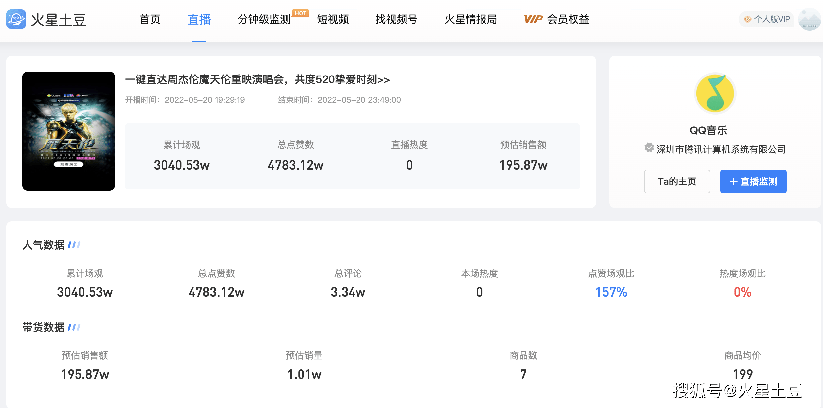Click the 开播时间 2022-05-20 19:29:19 text

(x=185, y=100)
